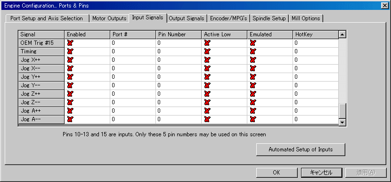Toggle Active Low for Jog Z++
Image resolution: width=391 pixels, height=182 pixels.
[x=207, y=94]
